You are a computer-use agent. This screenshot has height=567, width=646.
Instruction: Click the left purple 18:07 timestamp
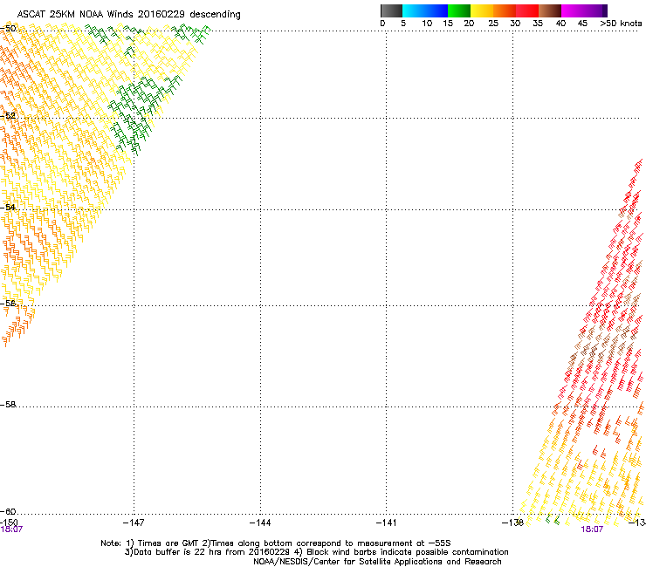(11, 529)
